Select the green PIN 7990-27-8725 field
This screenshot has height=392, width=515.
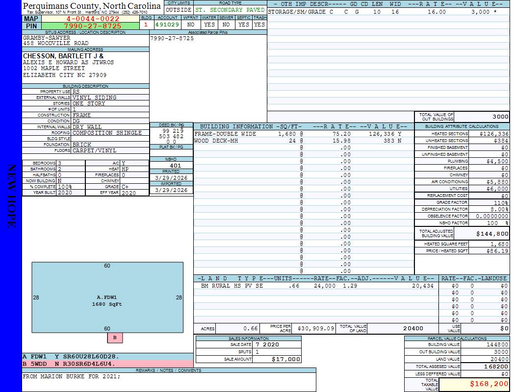[93, 25]
